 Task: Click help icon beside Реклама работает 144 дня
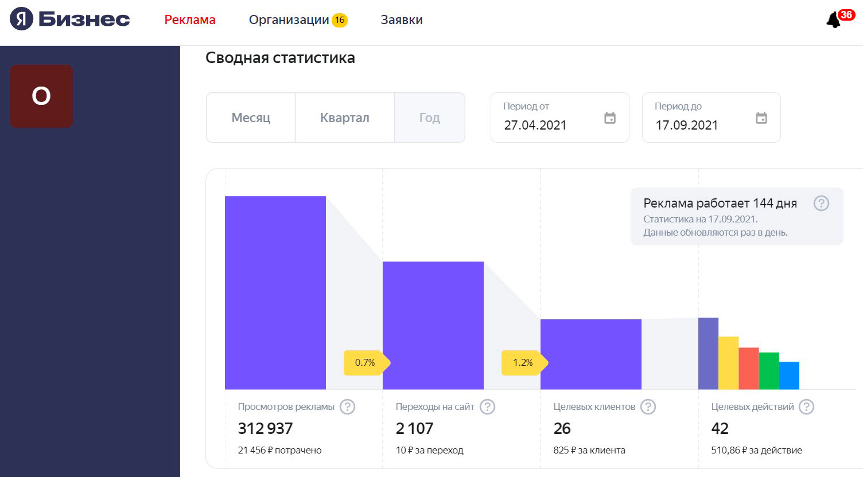(821, 203)
